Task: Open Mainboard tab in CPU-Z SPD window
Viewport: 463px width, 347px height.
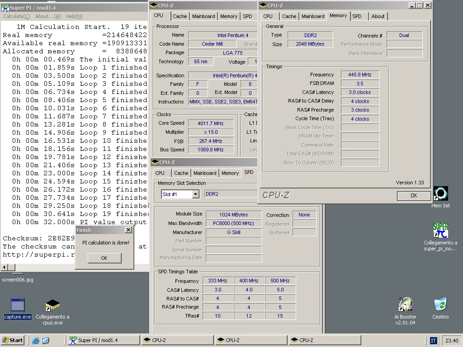Action: click(x=205, y=173)
